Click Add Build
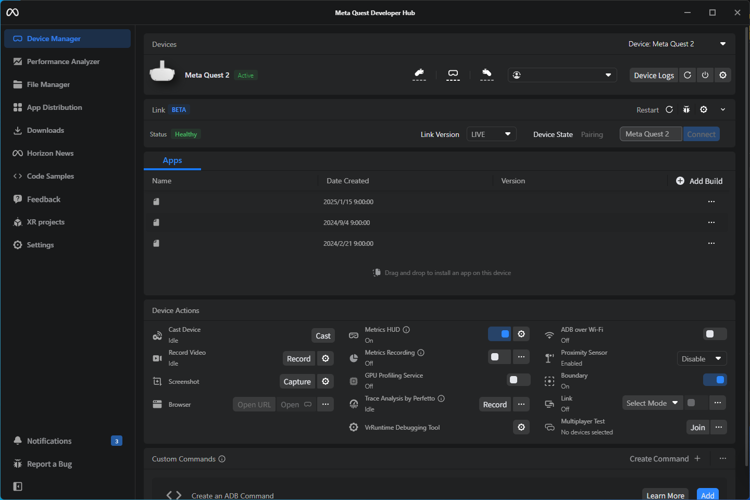This screenshot has height=500, width=750. (x=699, y=181)
